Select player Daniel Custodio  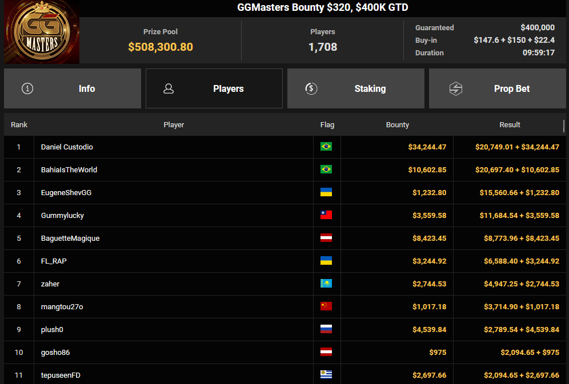[67, 147]
